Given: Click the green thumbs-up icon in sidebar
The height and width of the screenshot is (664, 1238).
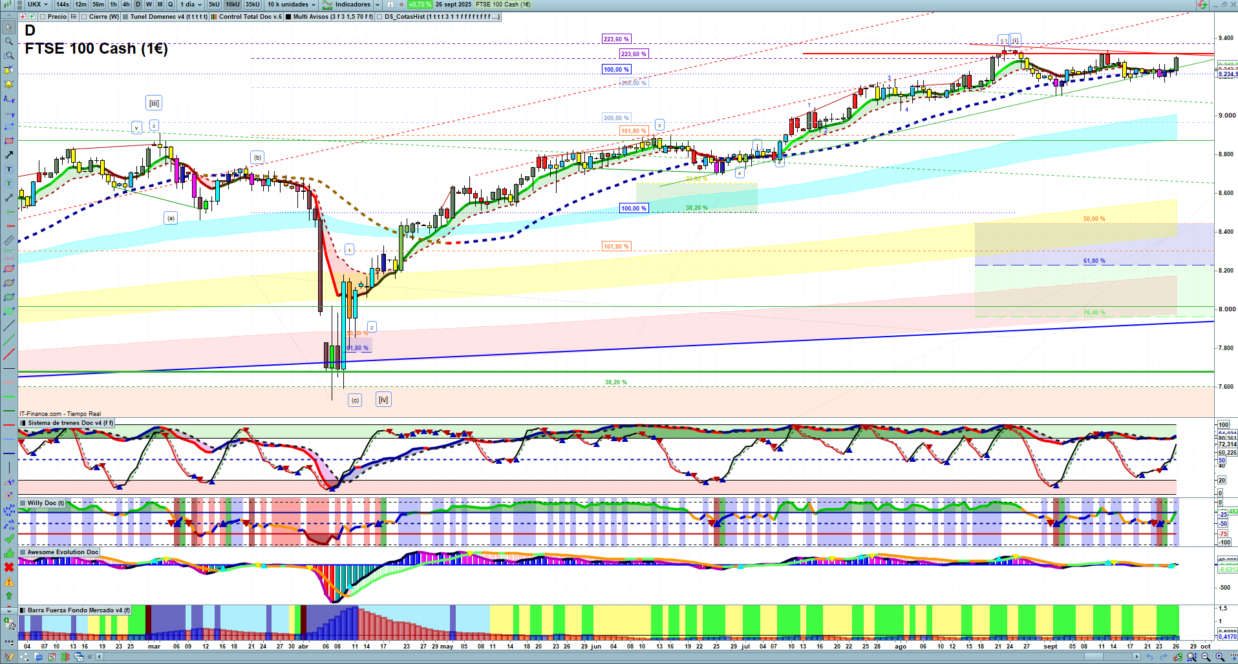Looking at the screenshot, I should coord(9,553).
